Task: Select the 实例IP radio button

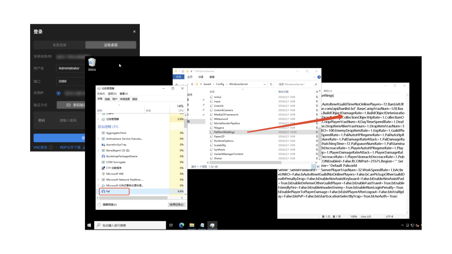Action: [59, 93]
